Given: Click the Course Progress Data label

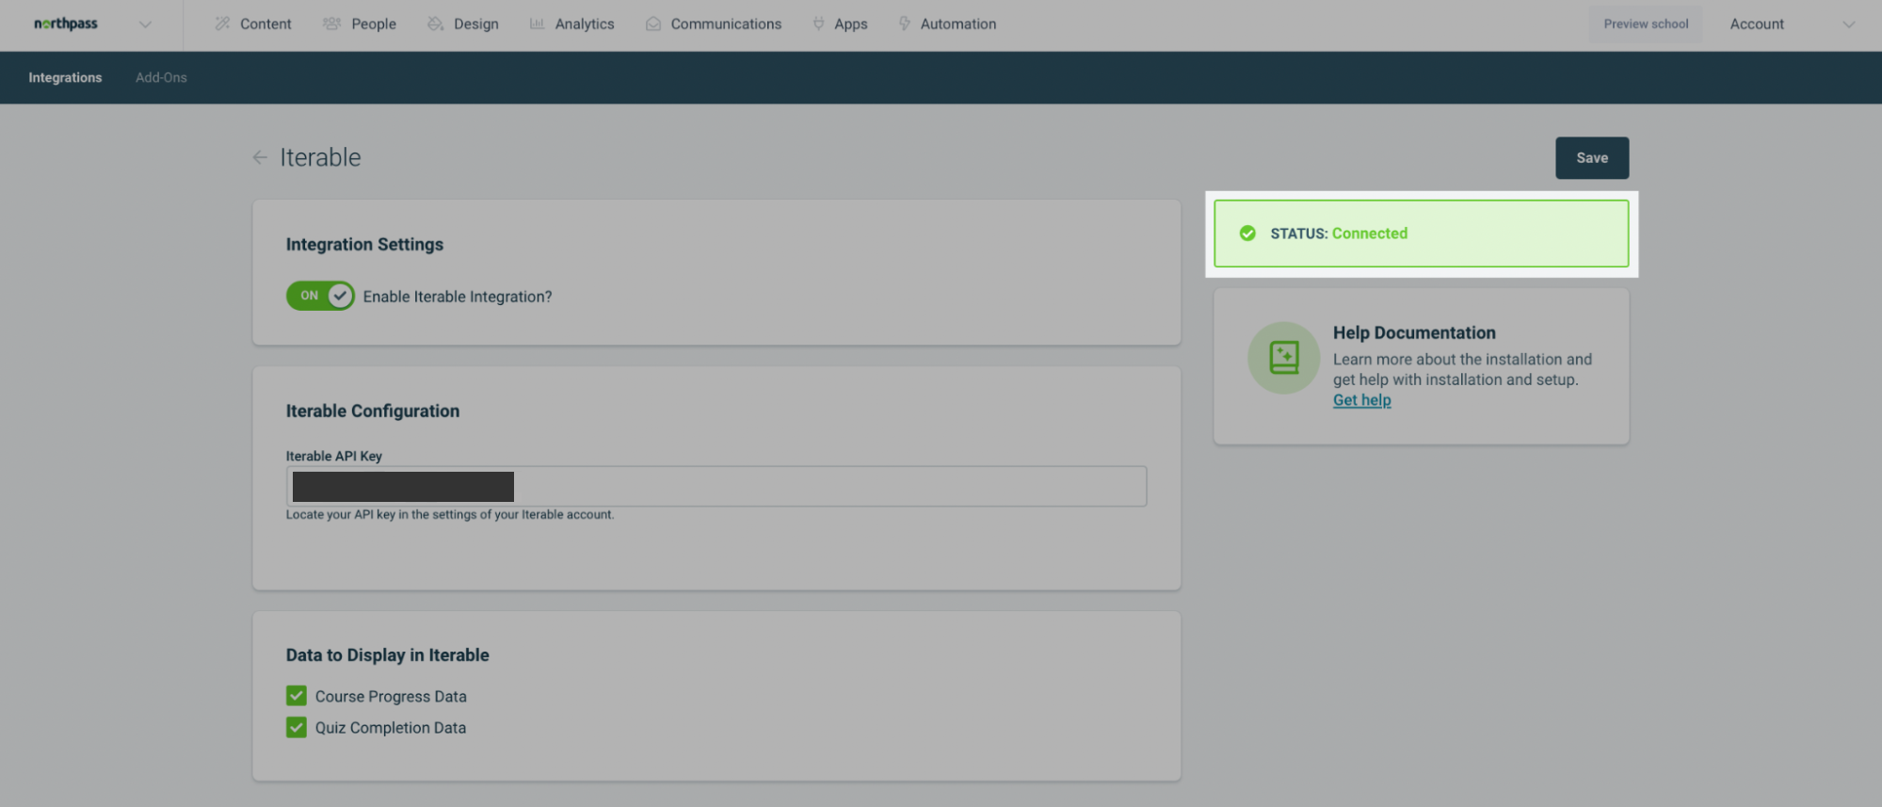Looking at the screenshot, I should 391,697.
